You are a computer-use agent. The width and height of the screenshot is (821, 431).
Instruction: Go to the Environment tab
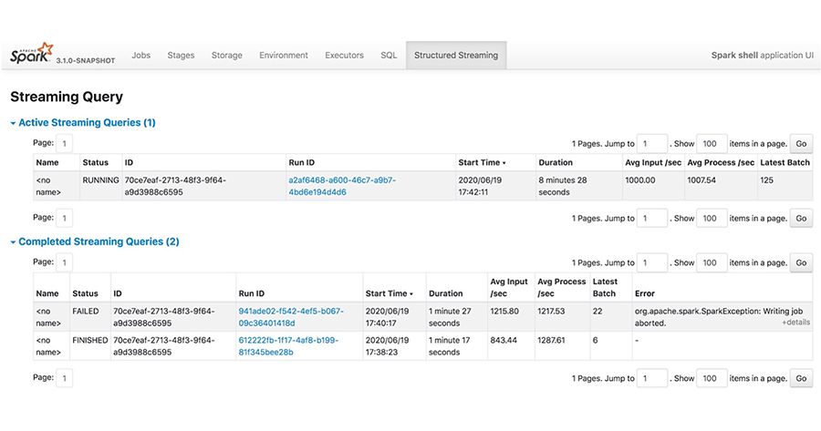(x=284, y=56)
